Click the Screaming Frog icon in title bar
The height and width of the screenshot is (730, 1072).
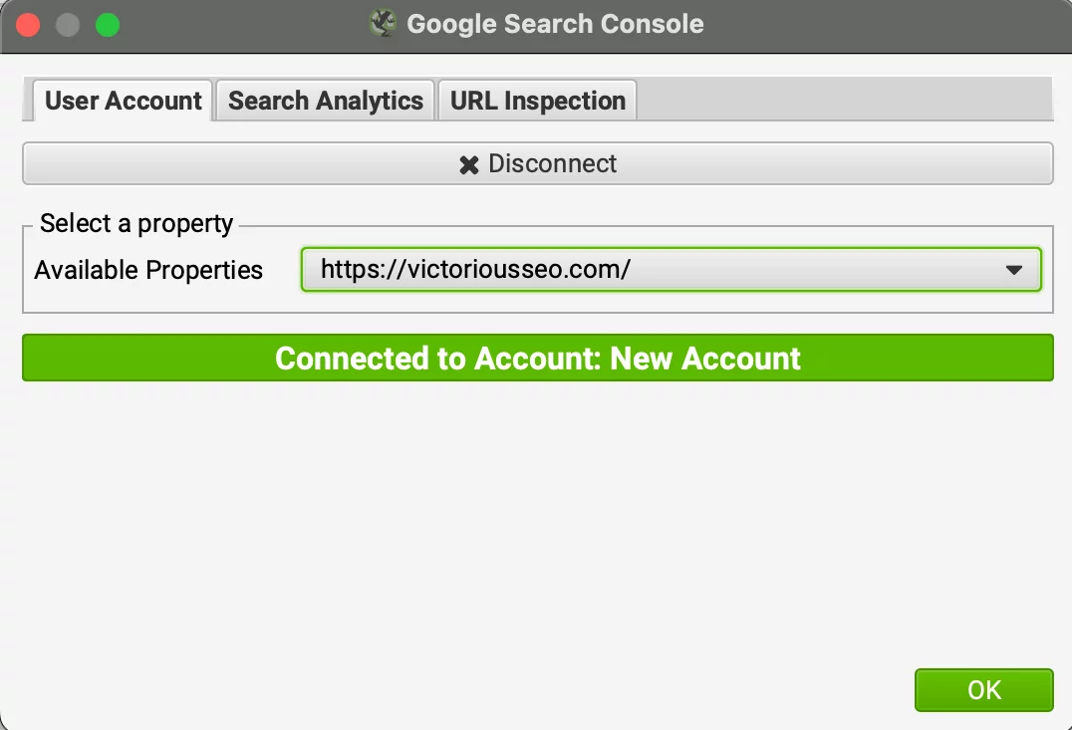coord(383,24)
